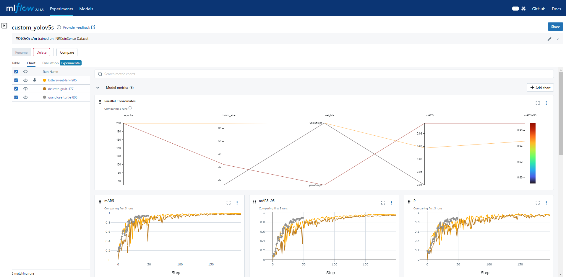Image resolution: width=566 pixels, height=279 pixels.
Task: Click the Compare button
Action: [x=67, y=52]
